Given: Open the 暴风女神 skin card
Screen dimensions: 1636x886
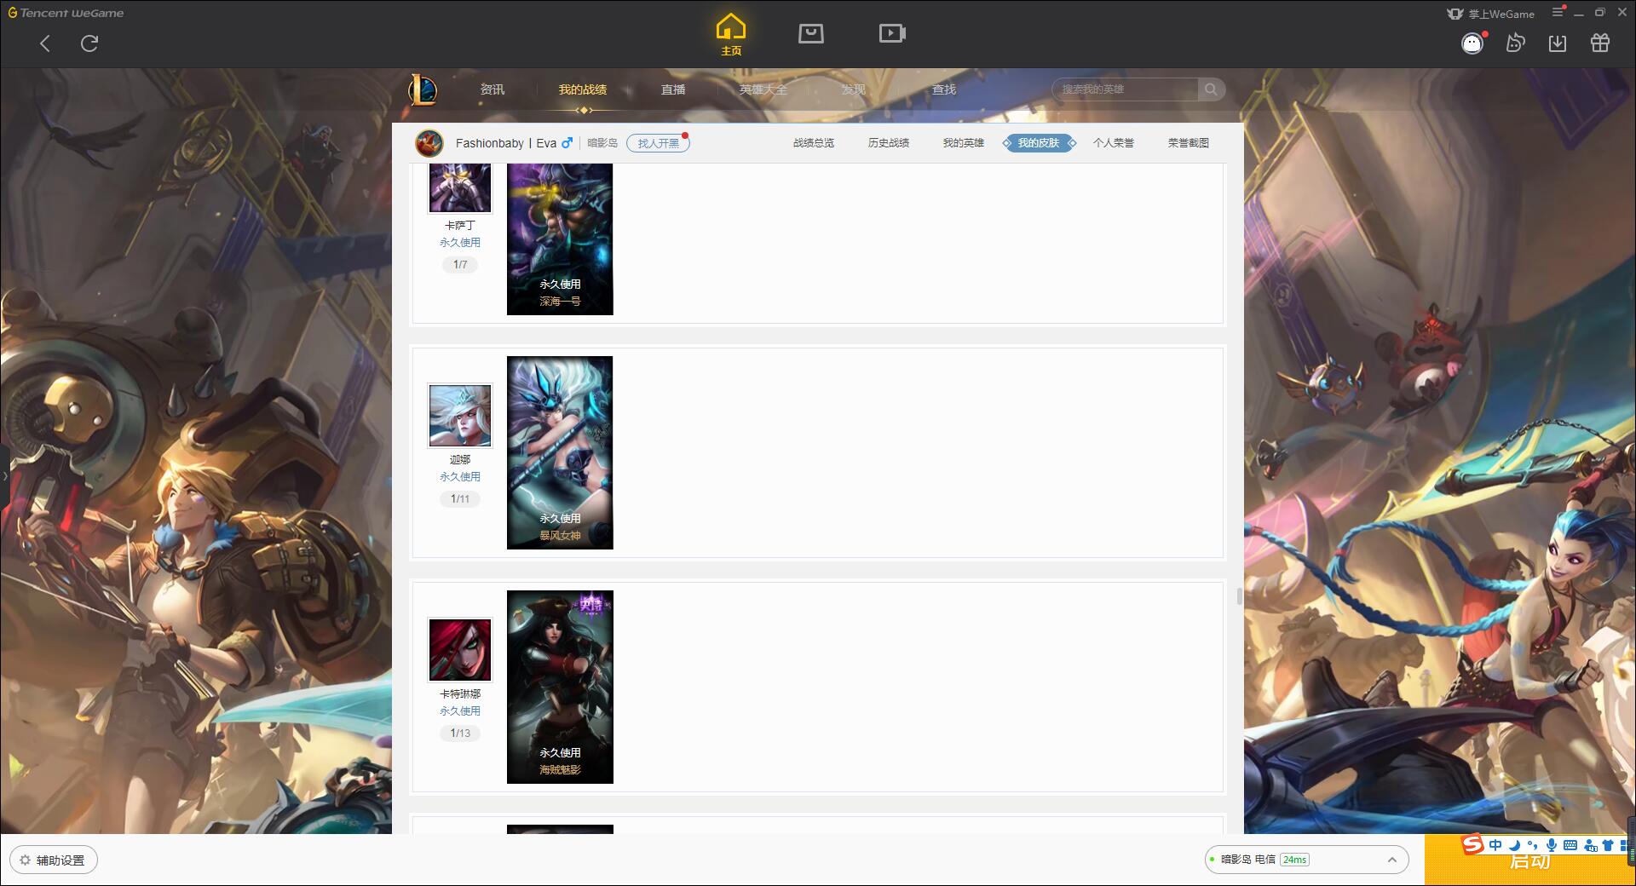Looking at the screenshot, I should pyautogui.click(x=560, y=452).
